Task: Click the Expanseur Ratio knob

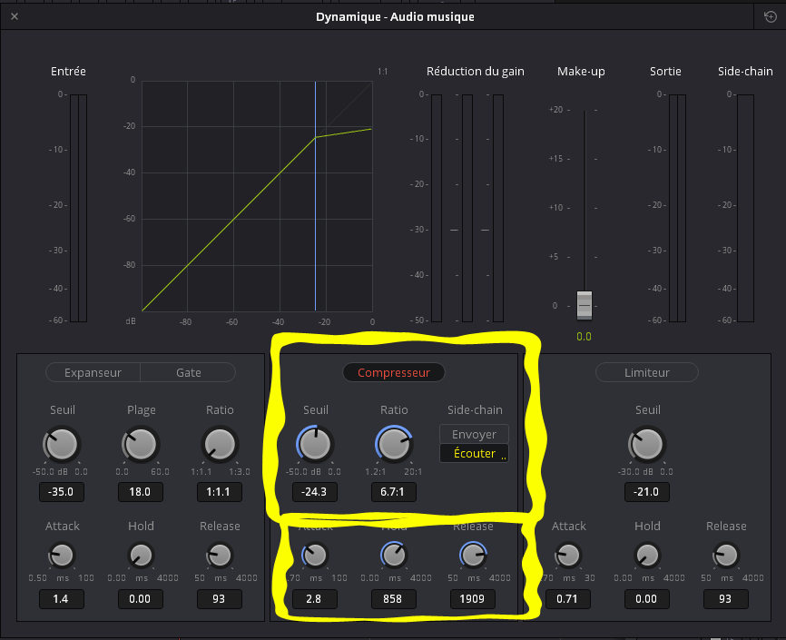Action: pos(220,445)
